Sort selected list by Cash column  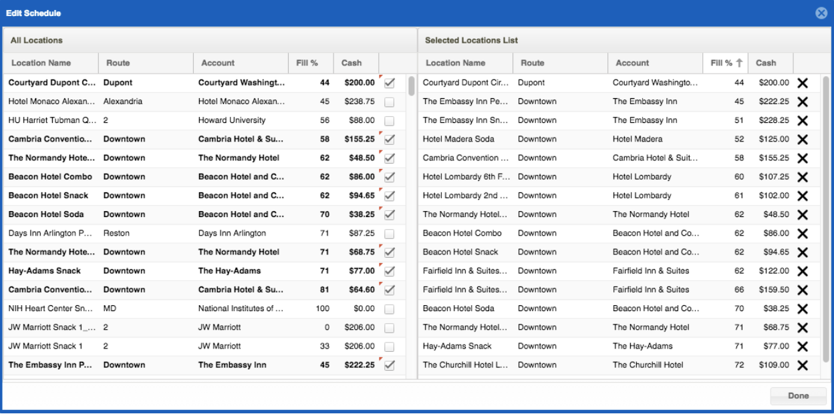coord(771,63)
